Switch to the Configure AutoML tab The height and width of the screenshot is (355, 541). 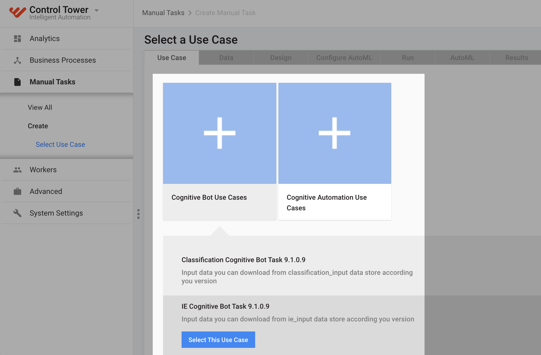[x=344, y=58]
